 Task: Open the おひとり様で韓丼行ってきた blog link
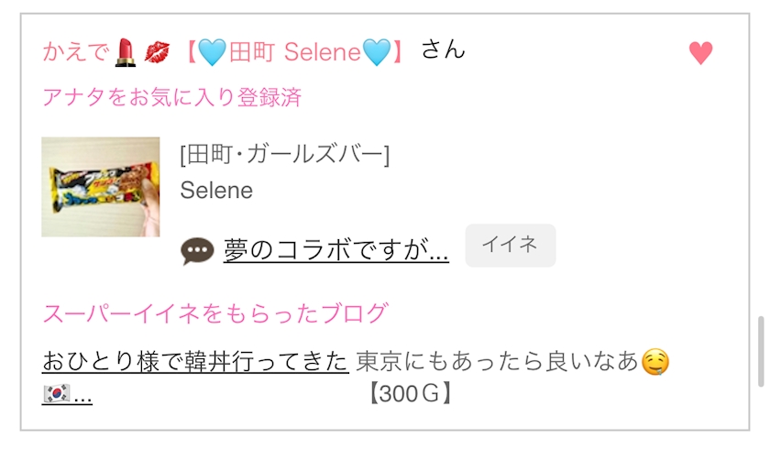[x=195, y=362]
